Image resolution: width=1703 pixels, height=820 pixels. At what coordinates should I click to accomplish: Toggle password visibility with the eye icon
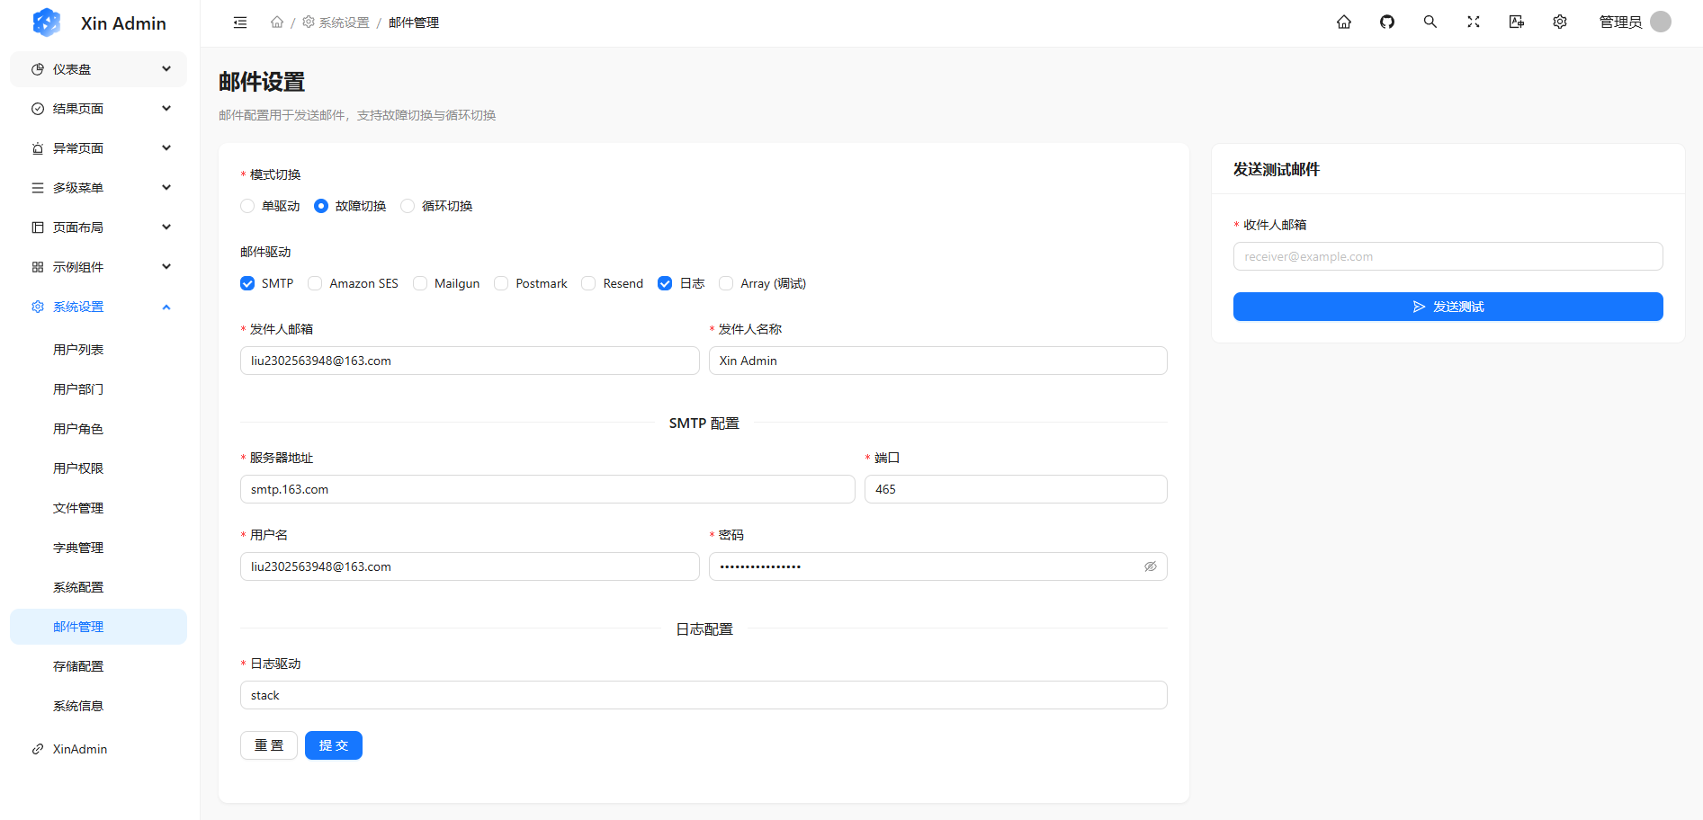[1151, 566]
